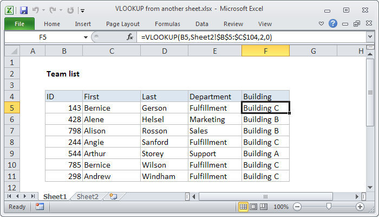
Task: Undo the last action
Action: pos(36,10)
